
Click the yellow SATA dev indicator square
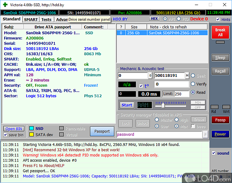coord(32,135)
